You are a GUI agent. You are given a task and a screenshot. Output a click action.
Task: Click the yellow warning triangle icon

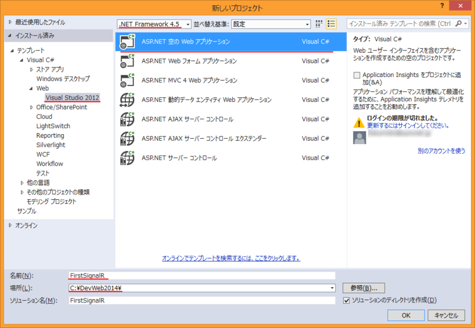tap(359, 123)
